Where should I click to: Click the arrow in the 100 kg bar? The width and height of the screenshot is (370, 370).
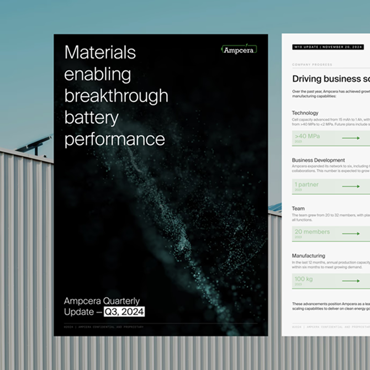[351, 281]
